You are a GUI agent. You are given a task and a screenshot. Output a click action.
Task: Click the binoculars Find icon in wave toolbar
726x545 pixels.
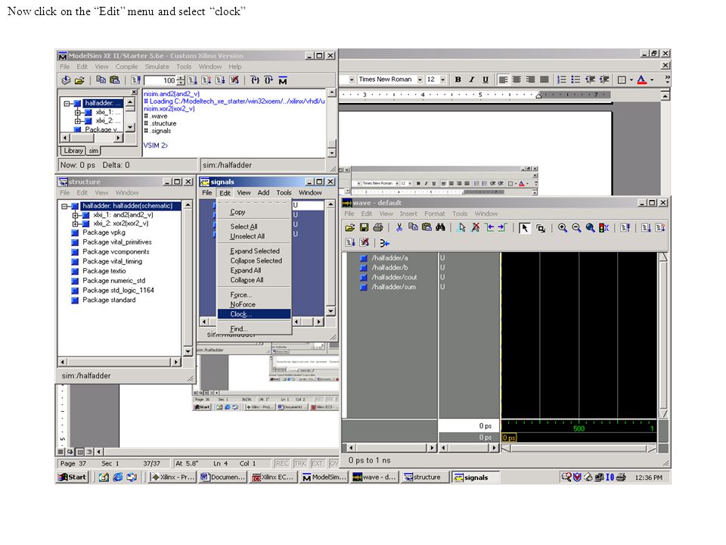click(x=440, y=228)
